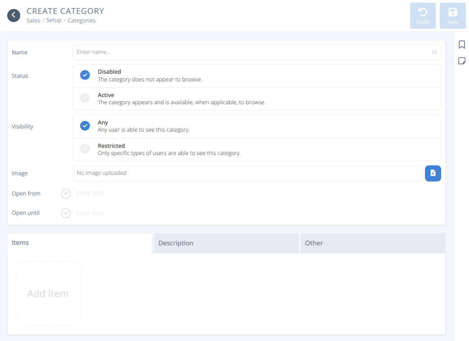
Task: Open the notes panel icon
Action: coord(461,61)
